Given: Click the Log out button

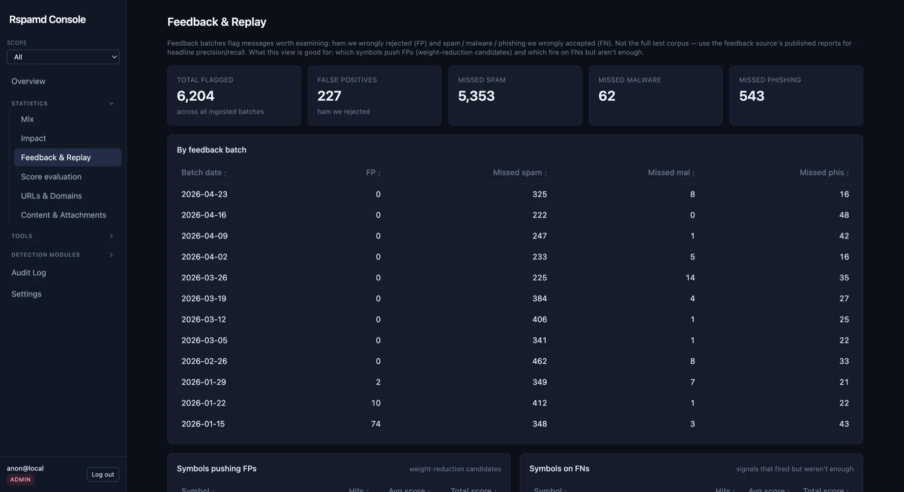Looking at the screenshot, I should click(103, 474).
